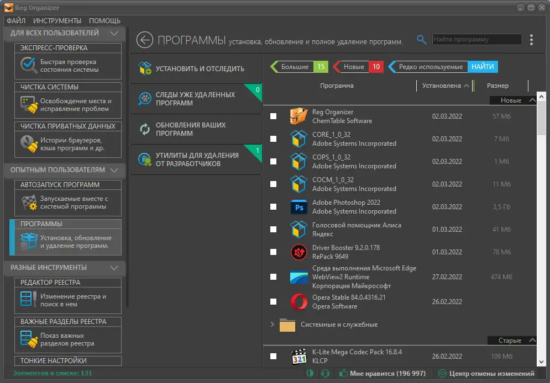Select УСТАНОВИТЬ И ОТСЛЕДИТЬ
Image resolution: width=550 pixels, height=383 pixels.
pyautogui.click(x=196, y=68)
